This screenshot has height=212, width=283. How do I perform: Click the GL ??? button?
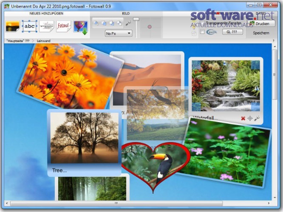232,32
